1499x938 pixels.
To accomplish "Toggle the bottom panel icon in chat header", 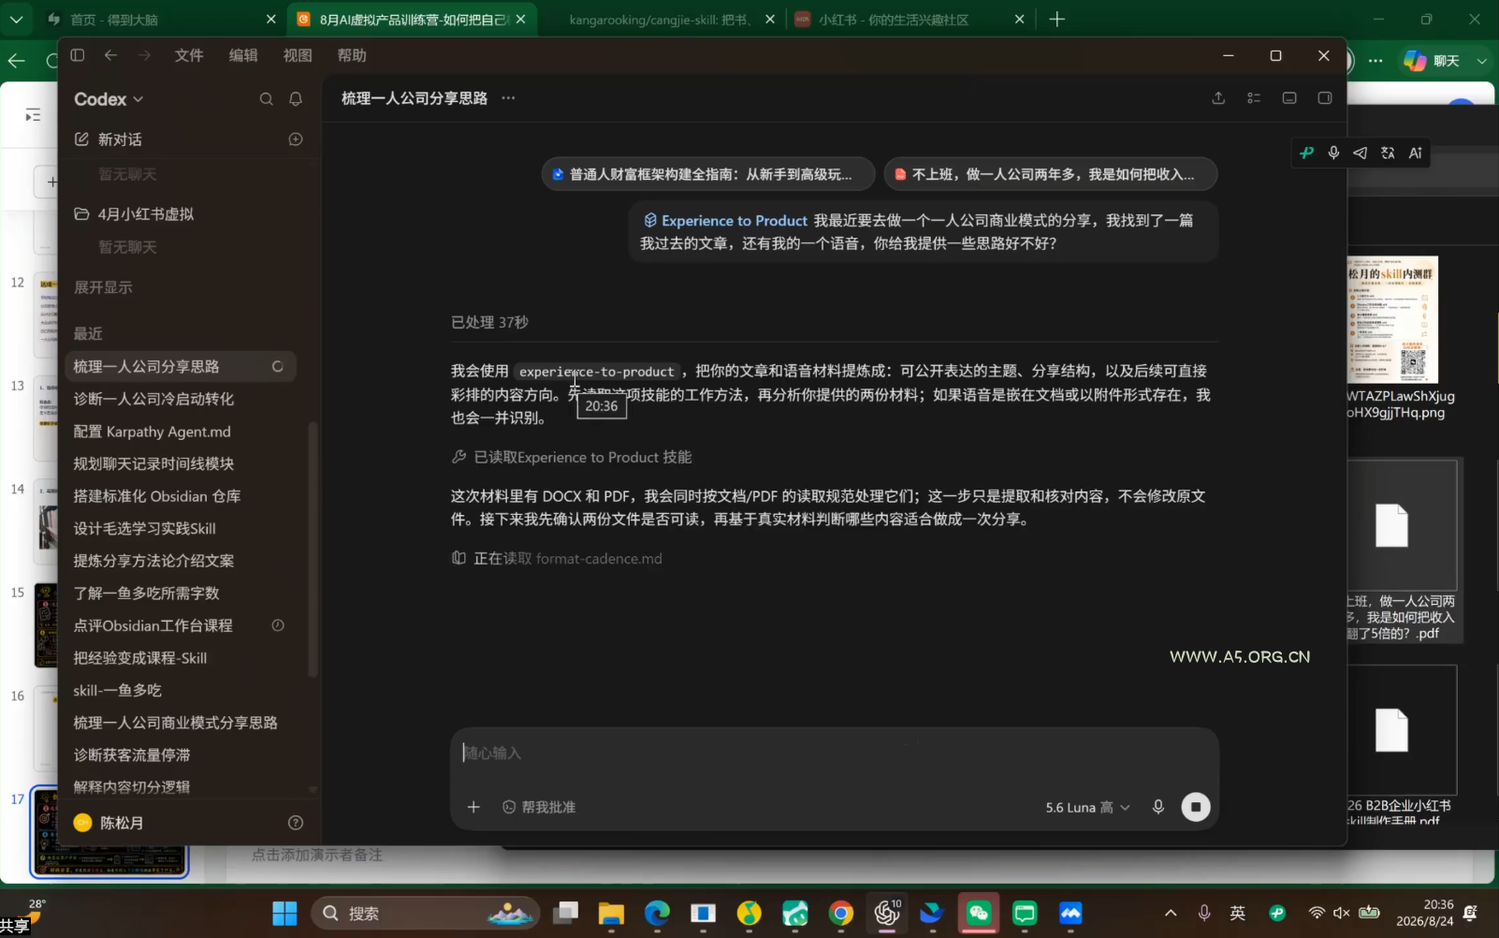I will pyautogui.click(x=1289, y=98).
